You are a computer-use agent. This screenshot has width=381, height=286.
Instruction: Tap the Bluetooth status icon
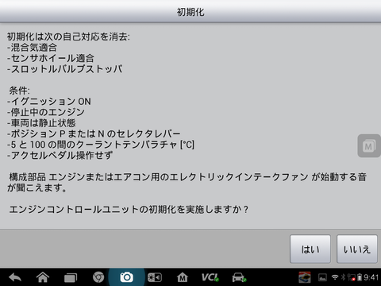tap(343, 277)
